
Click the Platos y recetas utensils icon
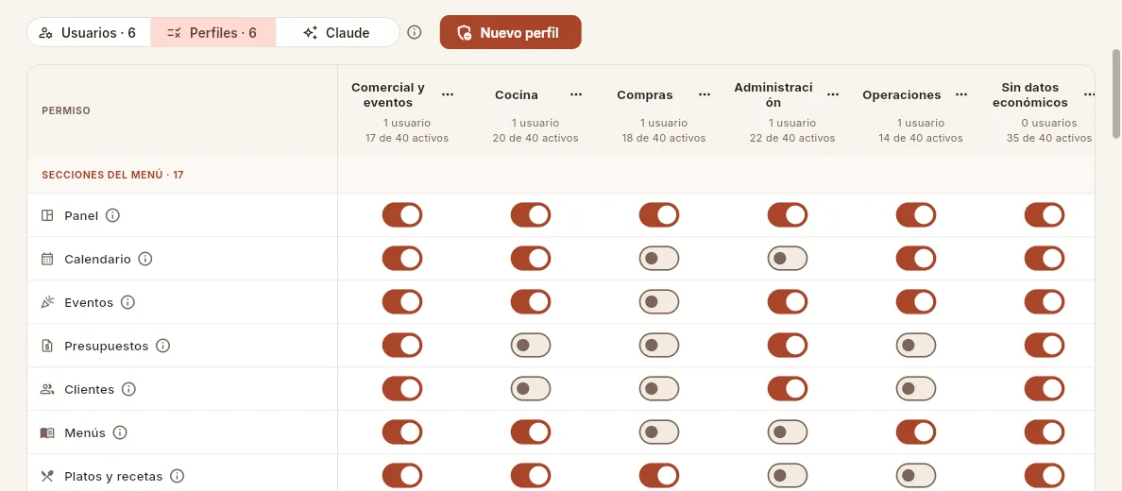[x=47, y=476]
